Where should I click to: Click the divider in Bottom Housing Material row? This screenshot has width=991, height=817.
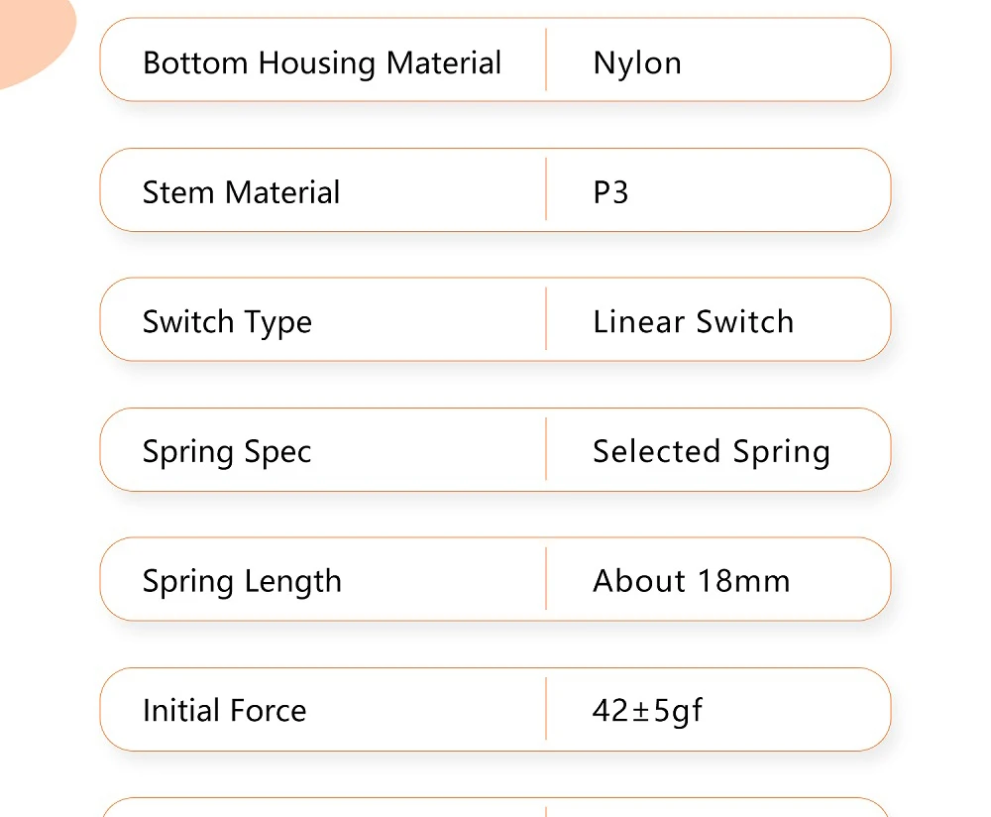(x=546, y=59)
